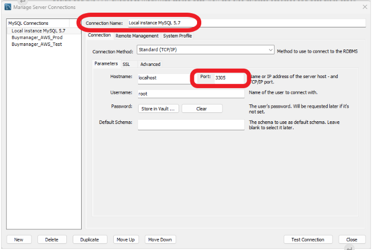Open the SSL parameters tab

tap(126, 64)
